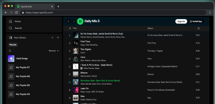
Task: Open artist link Marshmello, Khalid
Action: coord(88,76)
